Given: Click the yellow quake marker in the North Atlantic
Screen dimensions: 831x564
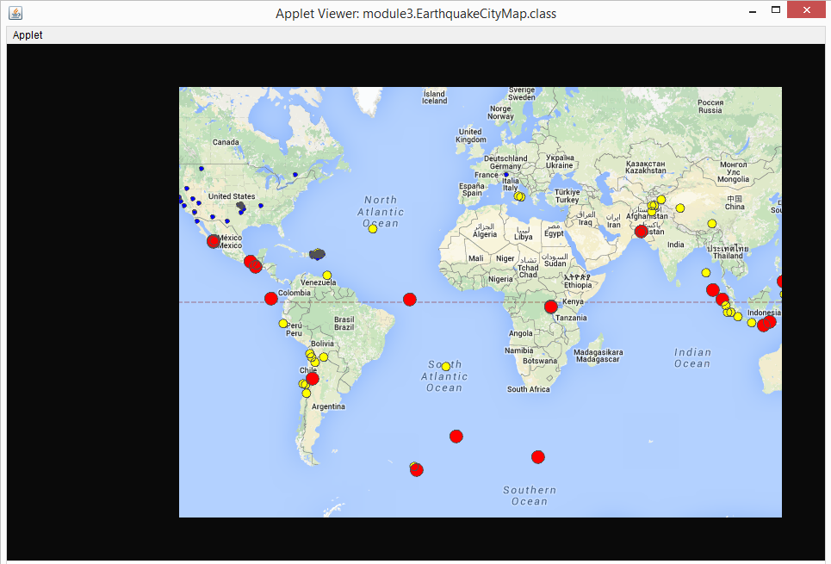Looking at the screenshot, I should [372, 228].
